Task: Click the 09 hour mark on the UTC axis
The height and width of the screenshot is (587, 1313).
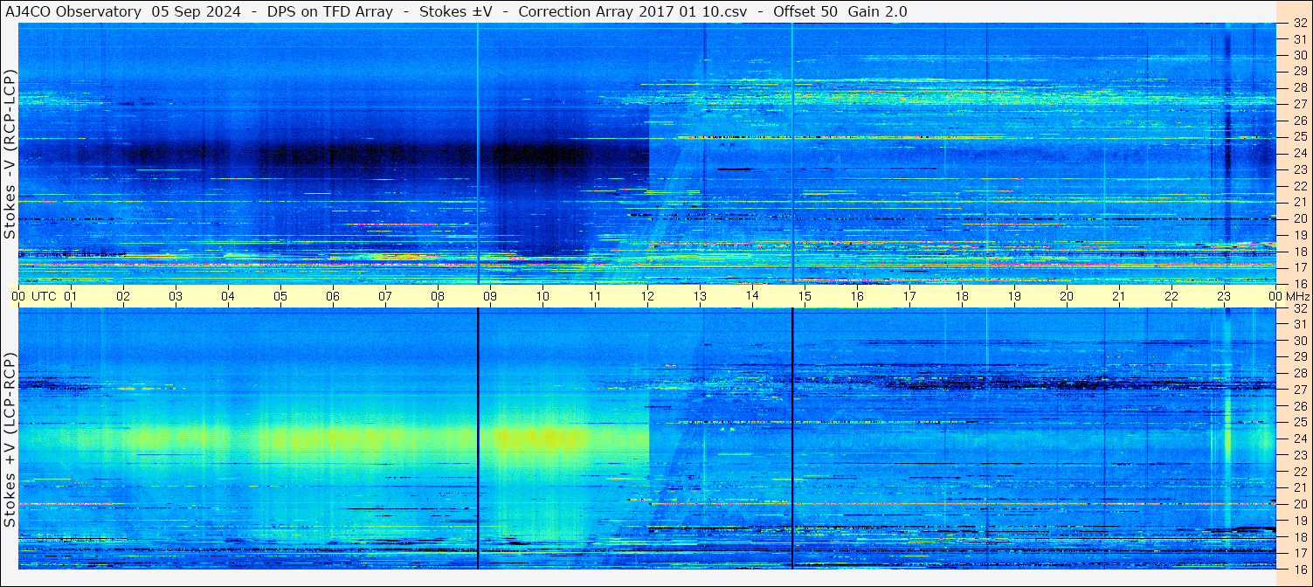Action: [x=490, y=297]
